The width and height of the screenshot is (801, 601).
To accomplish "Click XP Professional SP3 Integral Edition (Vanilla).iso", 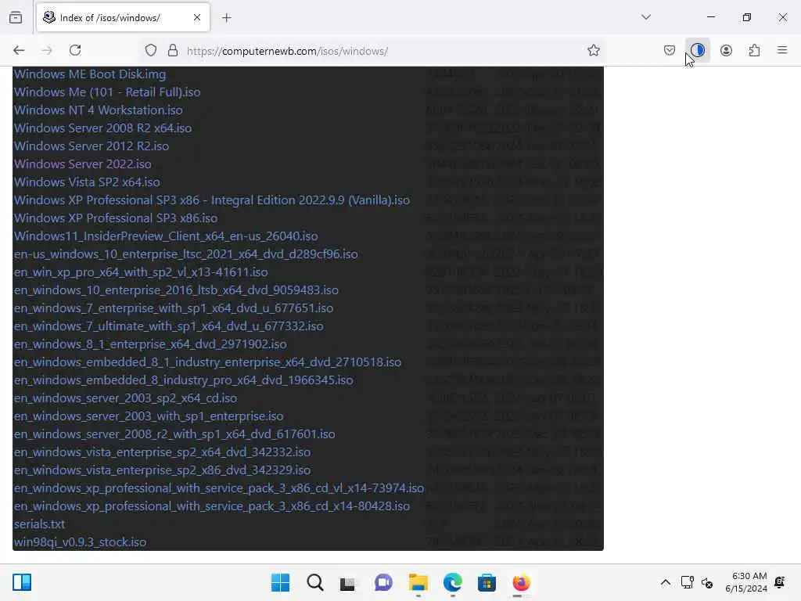I will pyautogui.click(x=212, y=200).
